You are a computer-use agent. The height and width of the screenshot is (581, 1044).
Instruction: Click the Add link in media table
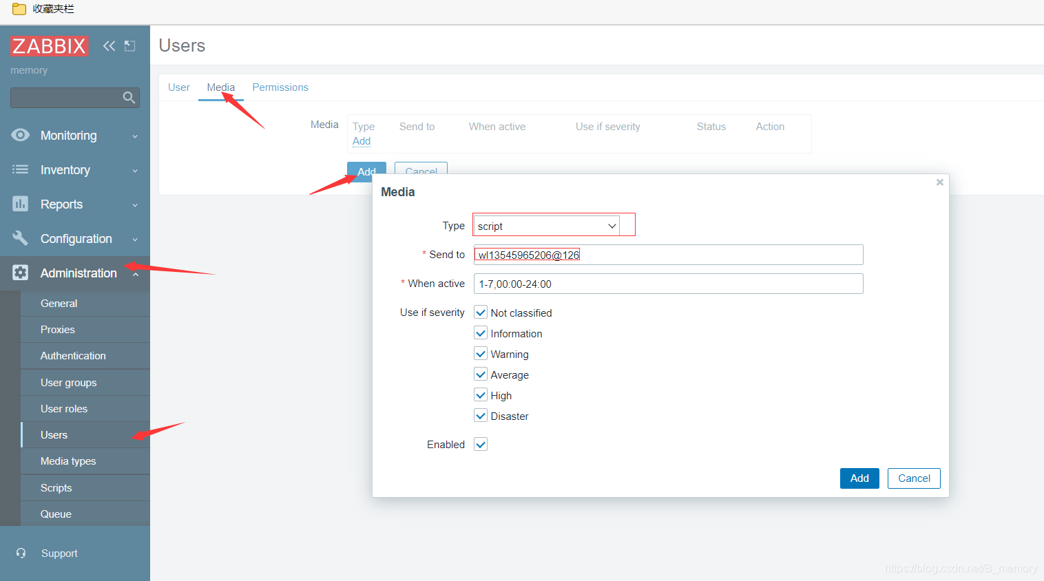pos(362,141)
